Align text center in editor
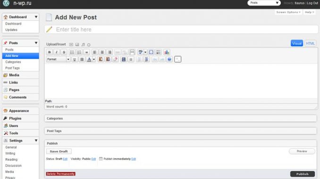This screenshot has width=320, height=179. tap(102, 52)
